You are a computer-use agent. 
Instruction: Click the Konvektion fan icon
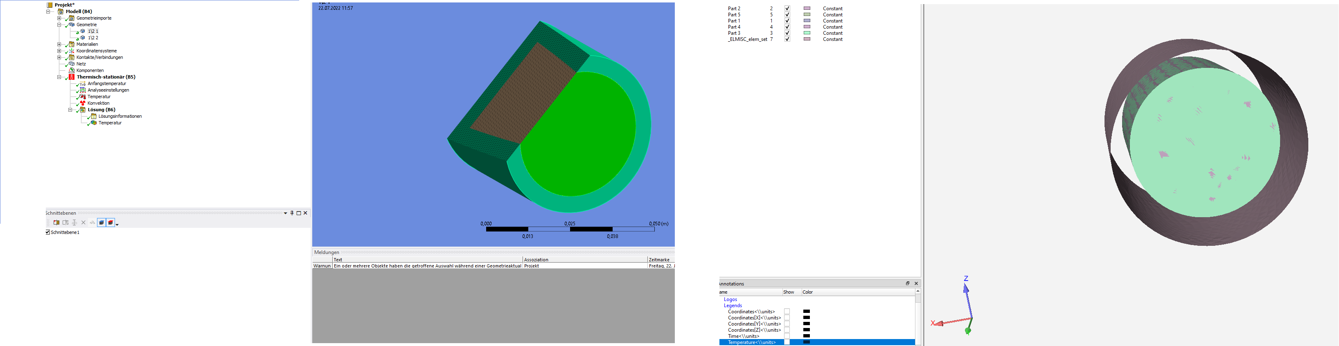coord(83,103)
